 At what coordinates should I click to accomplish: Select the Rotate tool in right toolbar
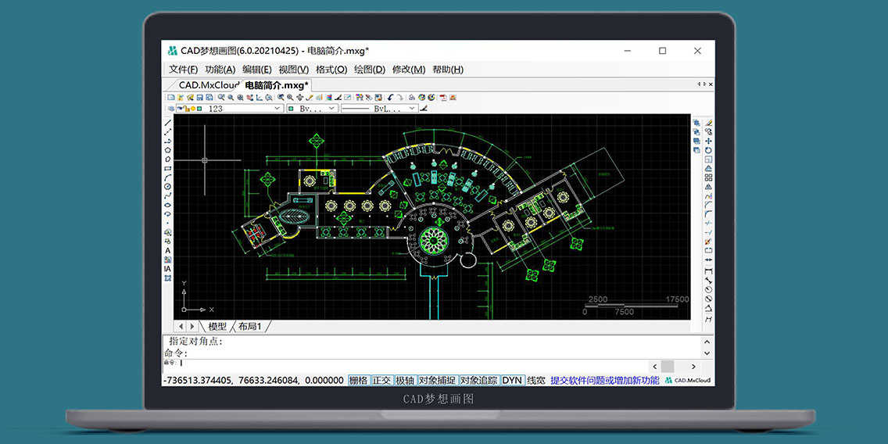[708, 150]
